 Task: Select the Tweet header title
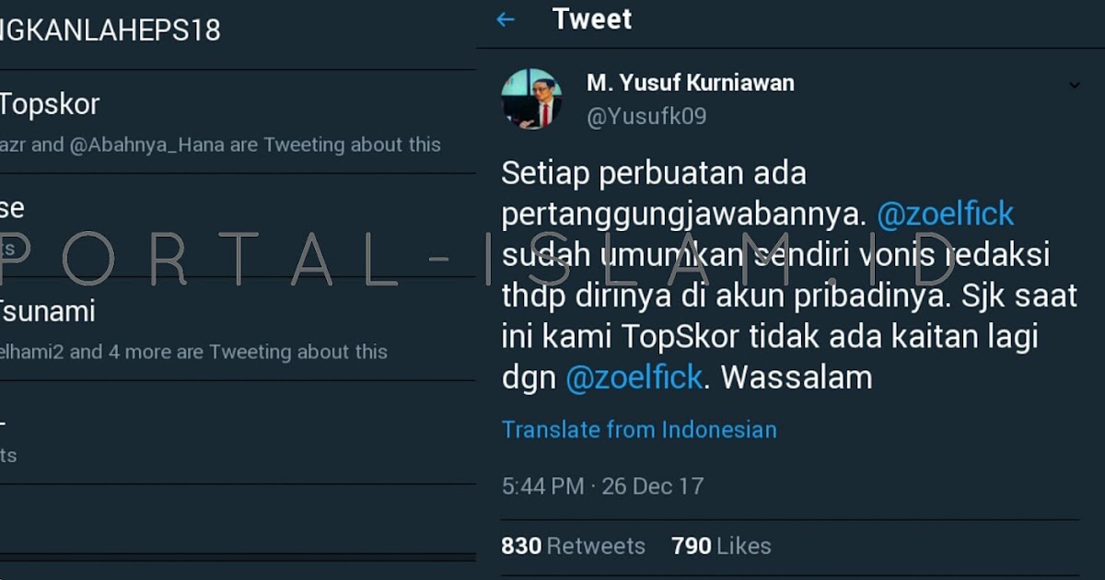592,19
